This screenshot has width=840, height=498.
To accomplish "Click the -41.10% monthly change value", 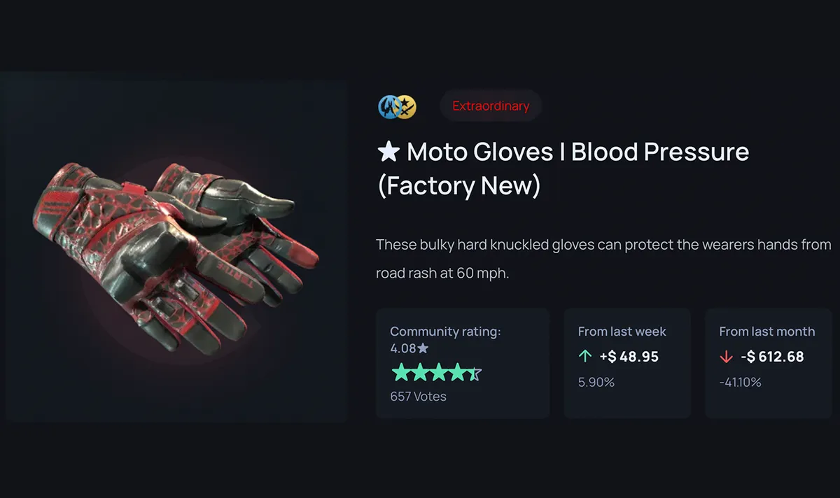I will (x=740, y=383).
